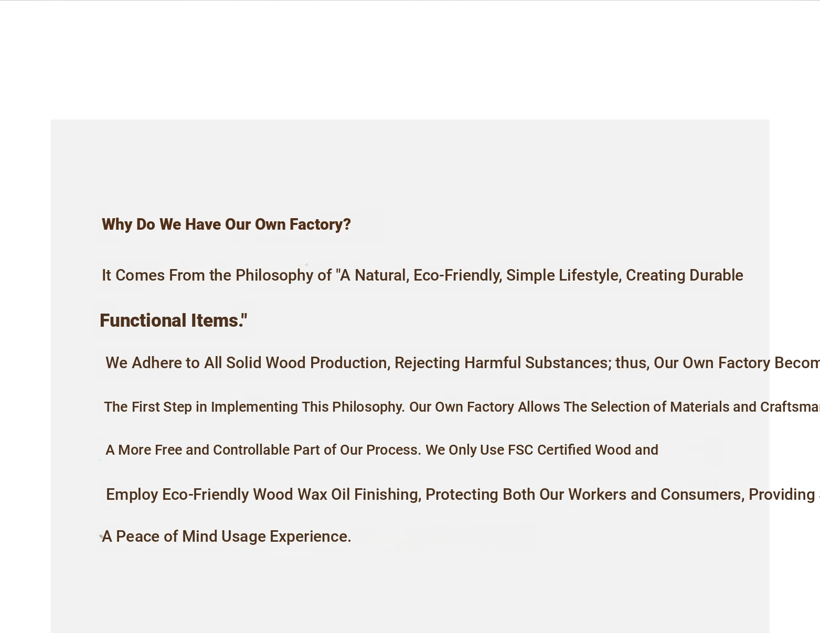820x633 pixels.
Task: Click the "Part of Our Process." phrase
Action: point(357,450)
